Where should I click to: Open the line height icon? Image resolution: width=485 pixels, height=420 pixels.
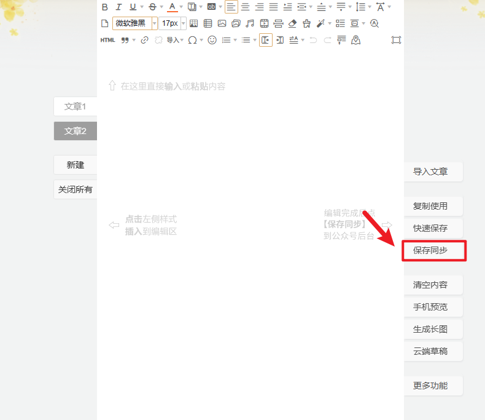[x=360, y=7]
